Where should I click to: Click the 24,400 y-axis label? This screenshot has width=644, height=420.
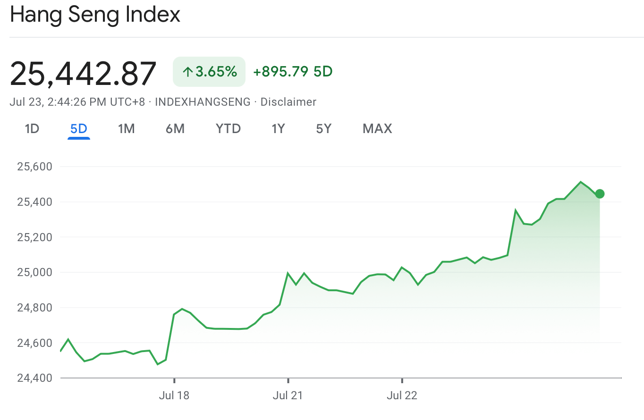tap(34, 378)
